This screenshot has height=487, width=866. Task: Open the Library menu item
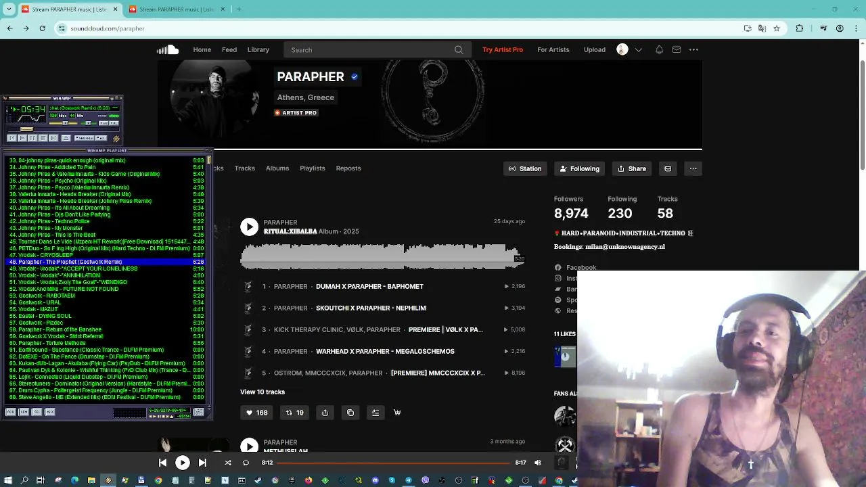pyautogui.click(x=258, y=49)
